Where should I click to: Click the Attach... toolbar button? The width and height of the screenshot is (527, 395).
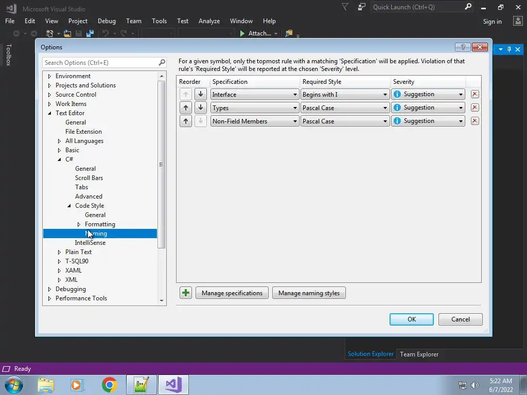coord(259,33)
